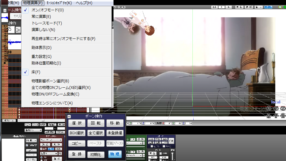Toggle the blue 物理 physics button
This screenshot has width=286, height=161.
(115, 154)
